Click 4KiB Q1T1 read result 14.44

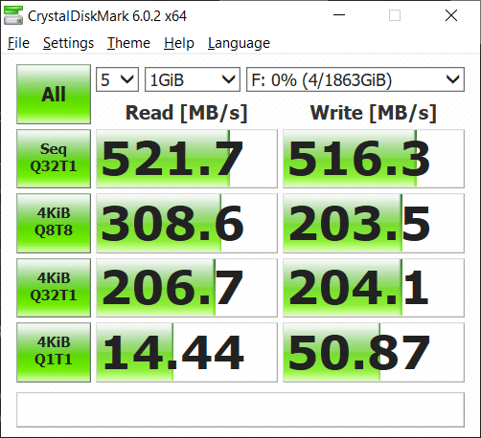point(187,352)
